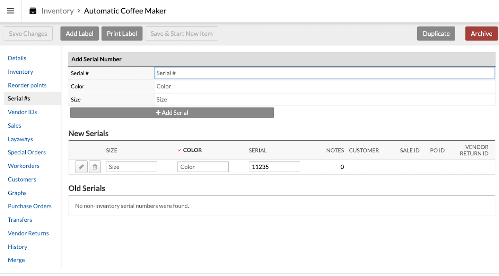Sort by the COLOR column header
This screenshot has width=499, height=276.
[x=192, y=150]
